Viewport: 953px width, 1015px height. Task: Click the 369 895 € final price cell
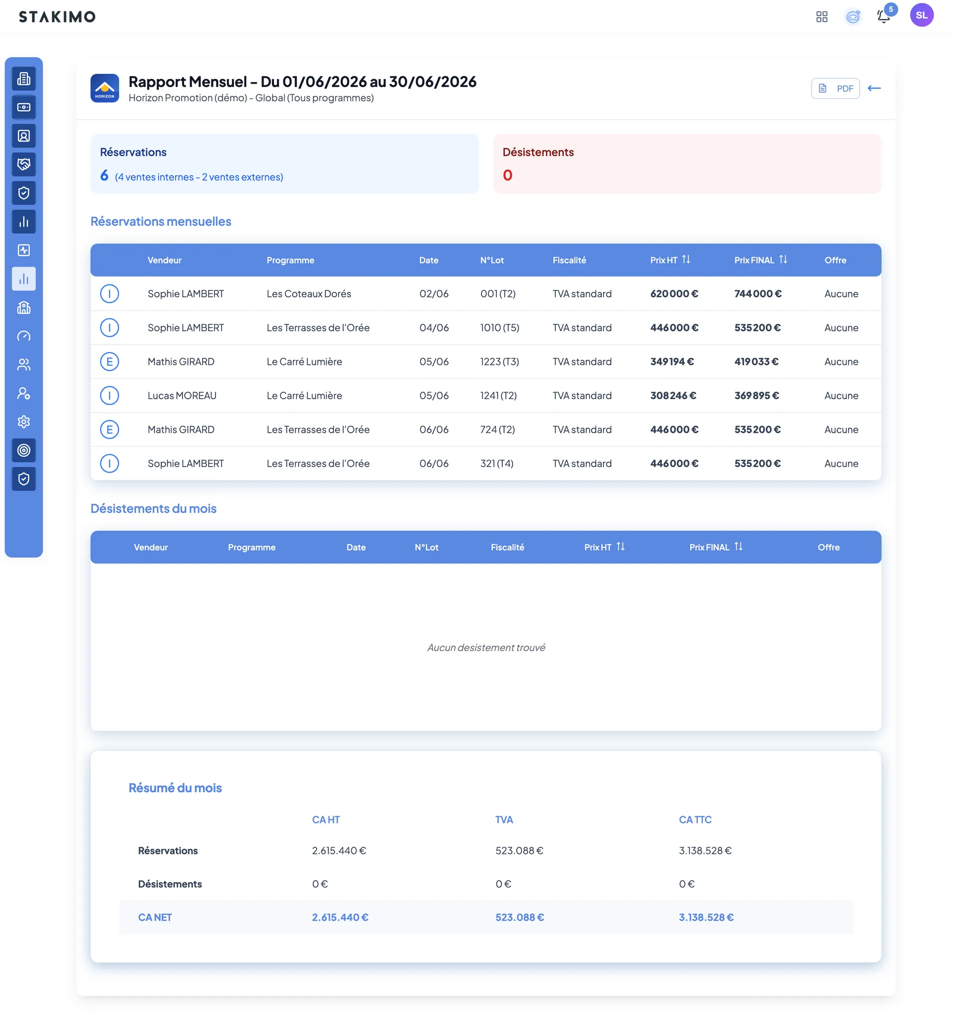point(756,396)
